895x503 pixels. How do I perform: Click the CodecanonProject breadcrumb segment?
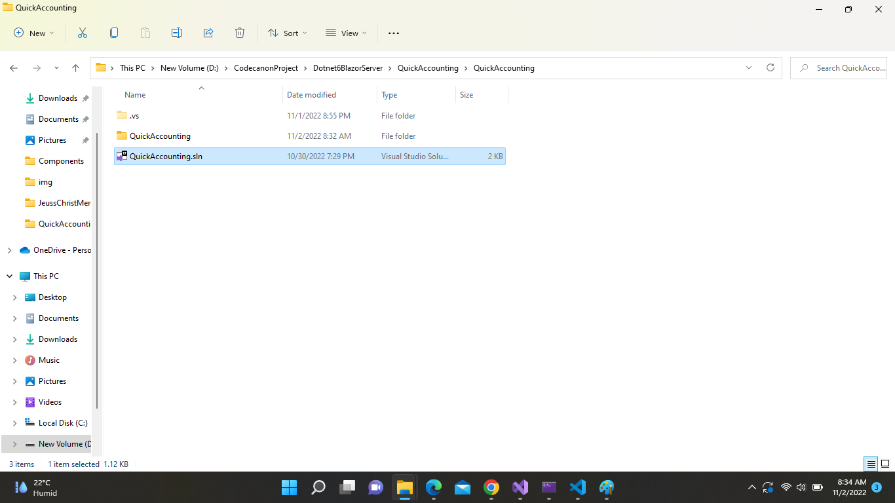(x=265, y=68)
